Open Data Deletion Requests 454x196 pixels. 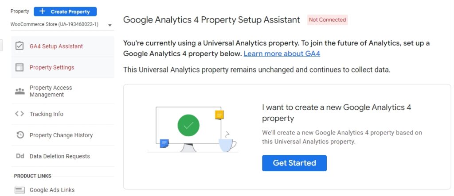[x=60, y=156]
